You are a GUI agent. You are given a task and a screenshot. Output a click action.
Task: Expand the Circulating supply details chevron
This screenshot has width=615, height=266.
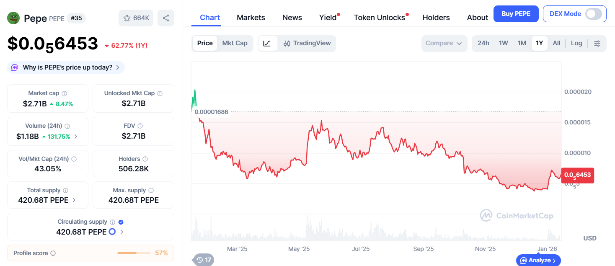[122, 232]
